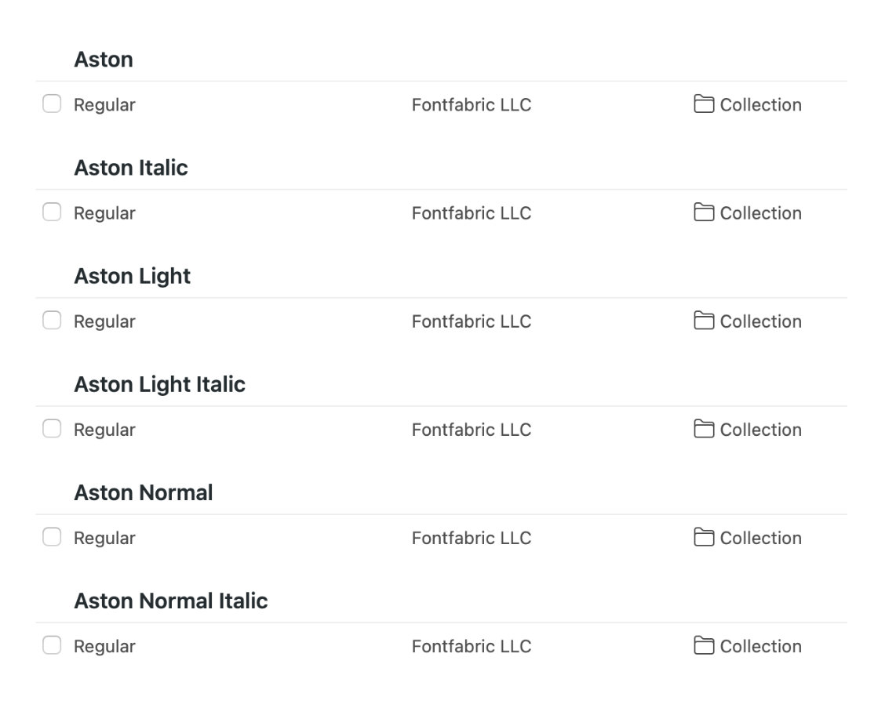Click the folder icon for Aston Light

tap(704, 321)
